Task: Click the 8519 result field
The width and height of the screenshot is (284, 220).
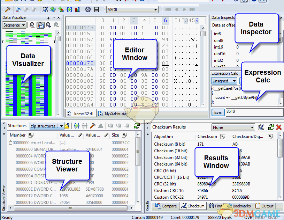Action: point(255,112)
